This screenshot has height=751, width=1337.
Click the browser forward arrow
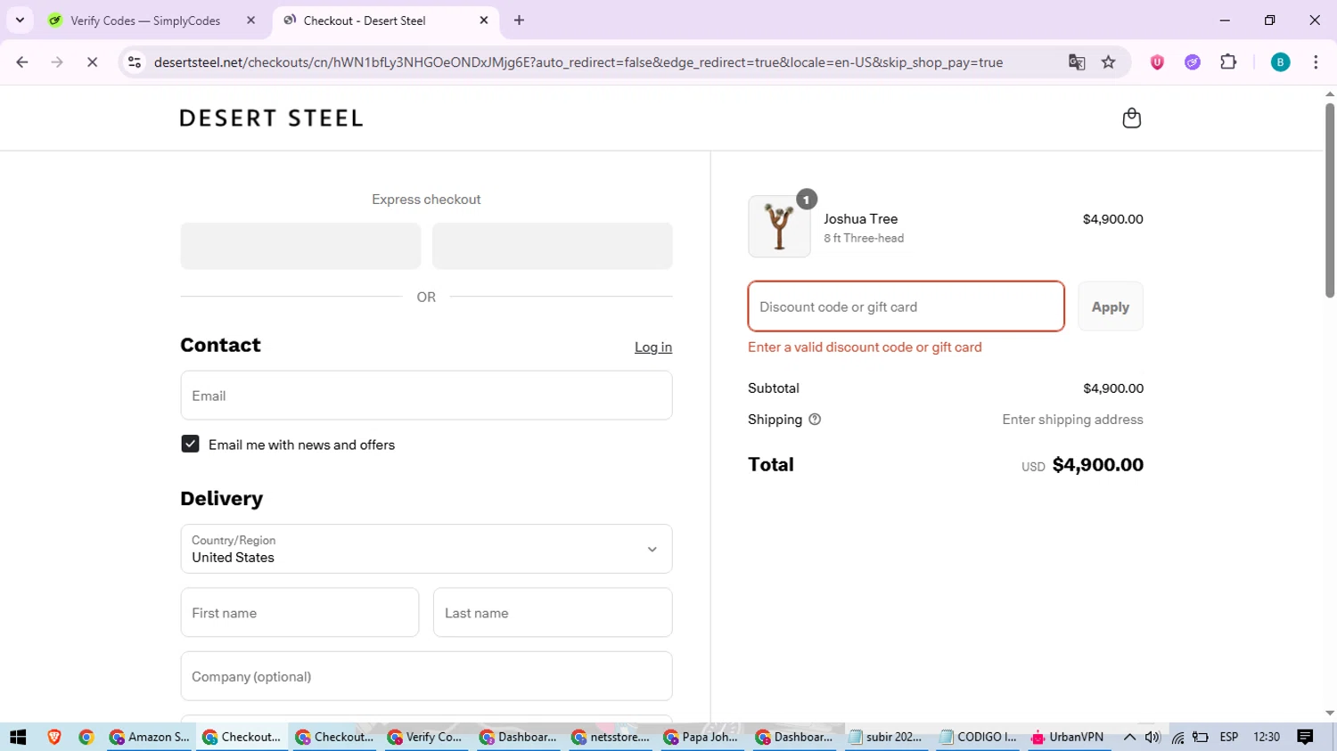tap(57, 62)
